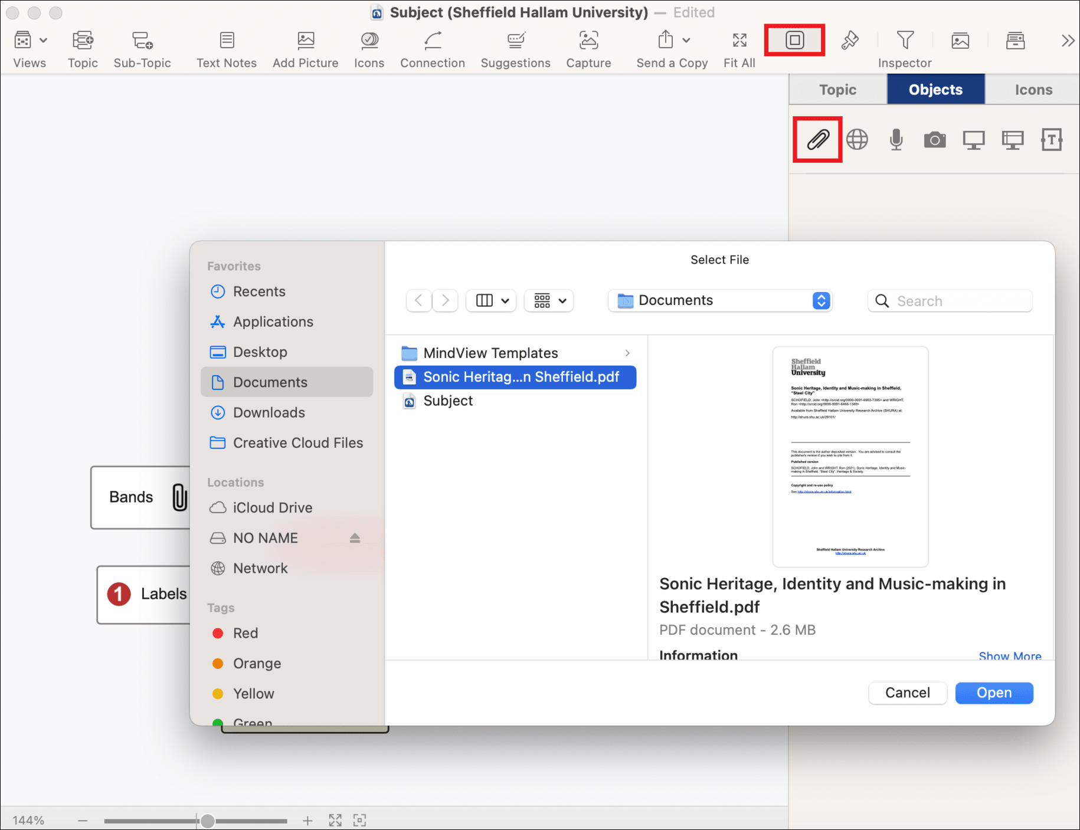Open the Capture tool
Image resolution: width=1080 pixels, height=830 pixels.
pyautogui.click(x=588, y=49)
